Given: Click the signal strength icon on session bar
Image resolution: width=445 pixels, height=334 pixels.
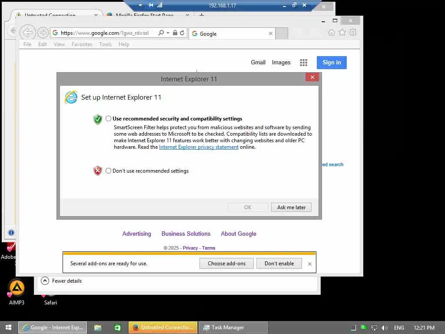Looking at the screenshot, I should 160,5.
